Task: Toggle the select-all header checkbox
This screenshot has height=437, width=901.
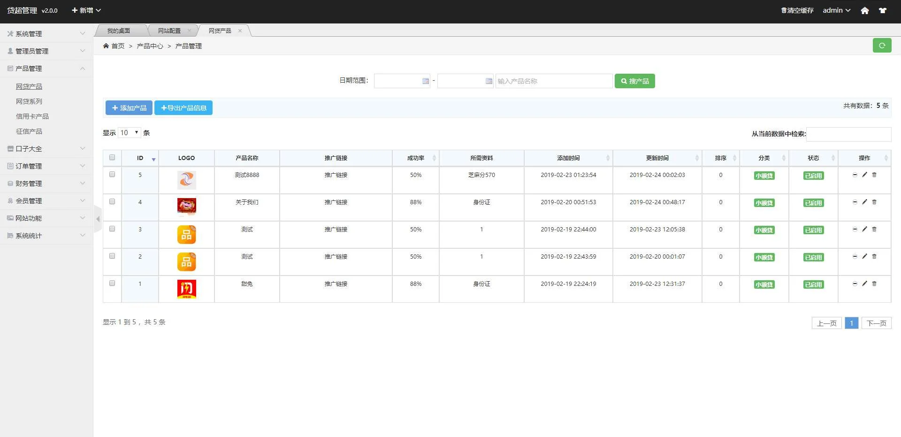Action: tap(112, 158)
